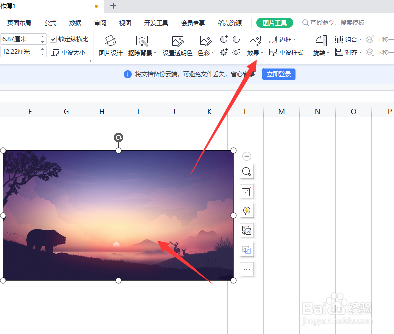Switch to the 数据 tab

pyautogui.click(x=75, y=23)
